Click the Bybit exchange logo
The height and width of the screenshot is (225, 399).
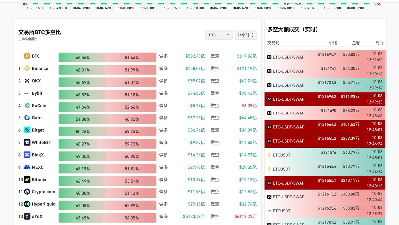click(x=27, y=93)
